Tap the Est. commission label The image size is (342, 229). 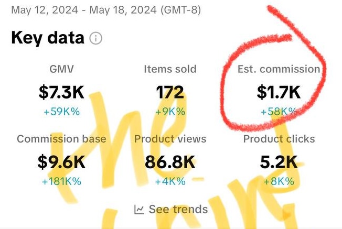pyautogui.click(x=279, y=69)
